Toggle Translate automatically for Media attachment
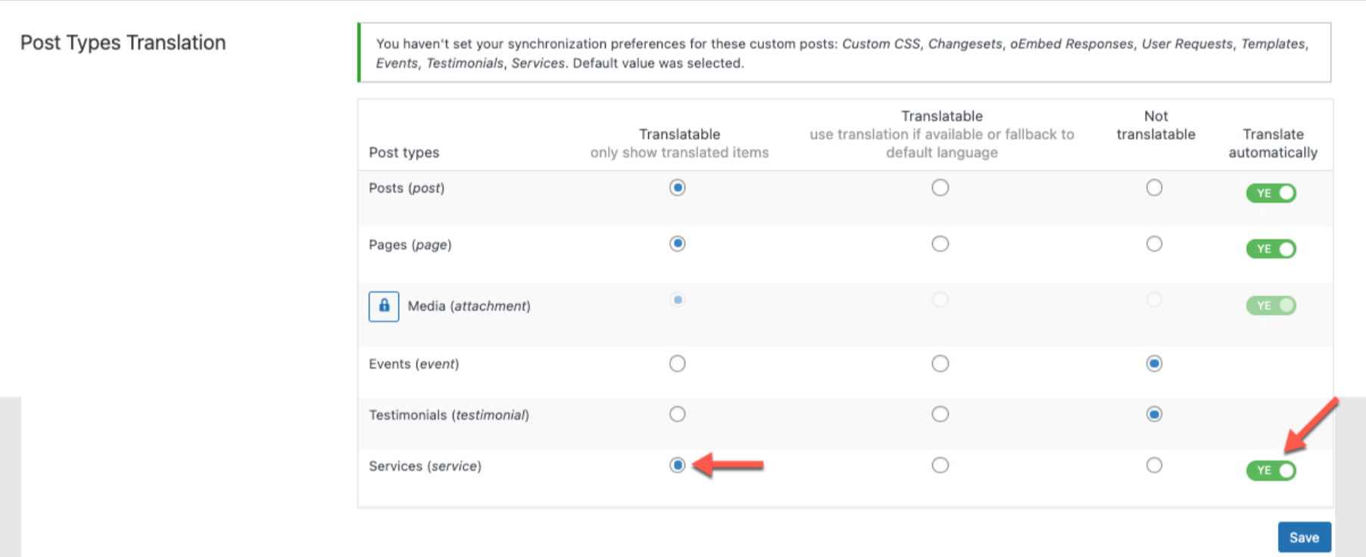Screen dimensions: 1366x557 [x=1271, y=306]
